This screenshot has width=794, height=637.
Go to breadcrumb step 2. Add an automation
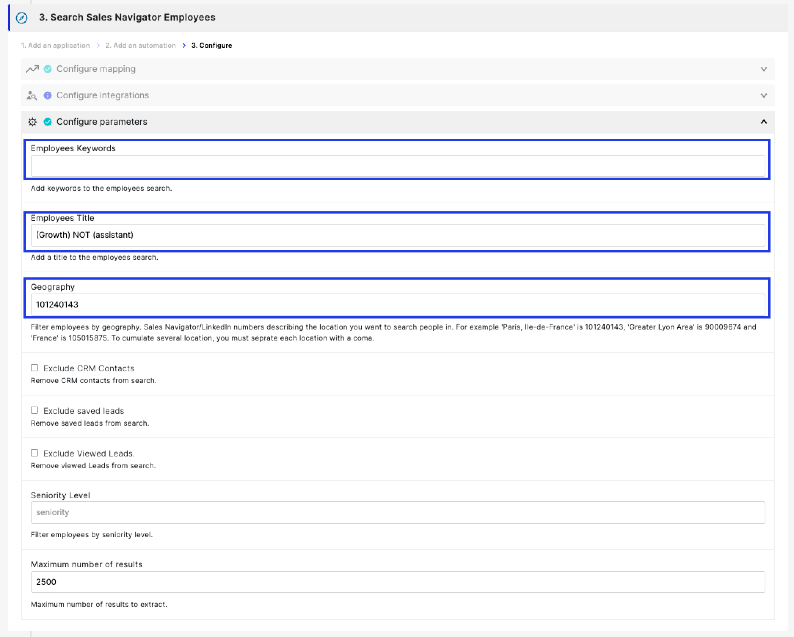[x=140, y=45]
